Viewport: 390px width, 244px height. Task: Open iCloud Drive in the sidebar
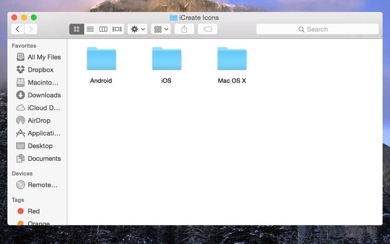(x=38, y=108)
